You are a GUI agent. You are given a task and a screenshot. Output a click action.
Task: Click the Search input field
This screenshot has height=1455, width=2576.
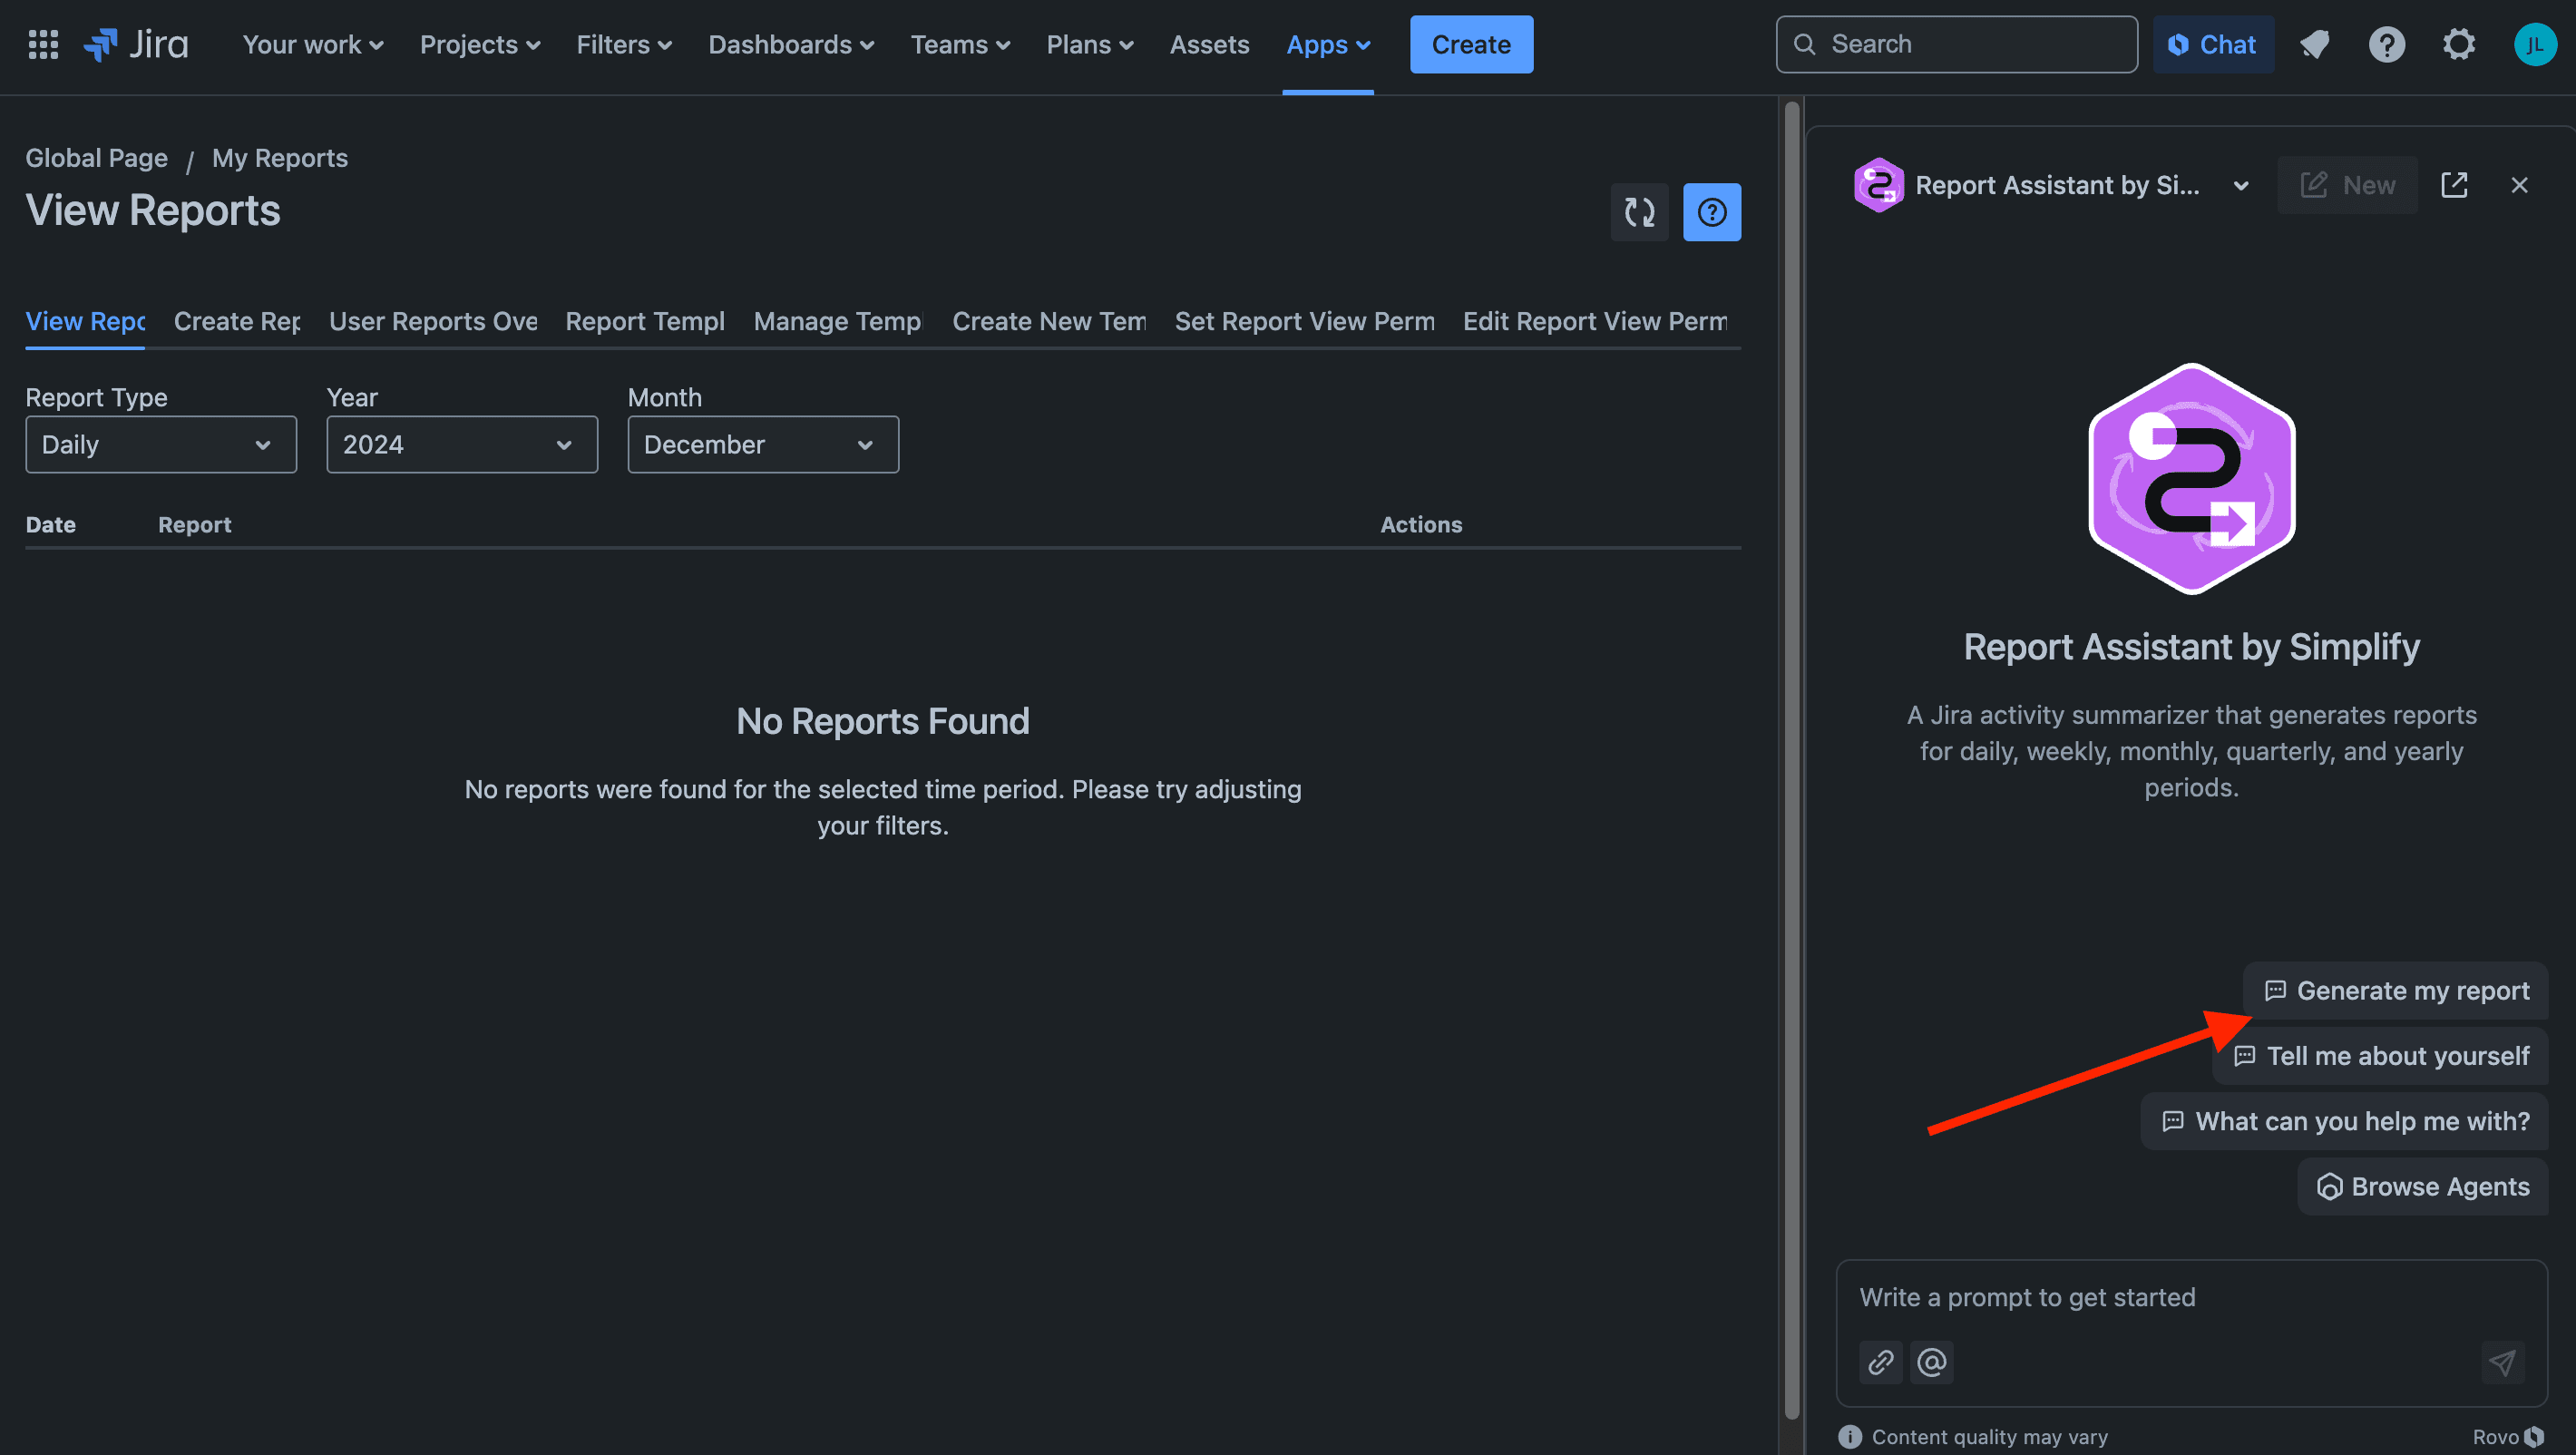pyautogui.click(x=1956, y=44)
